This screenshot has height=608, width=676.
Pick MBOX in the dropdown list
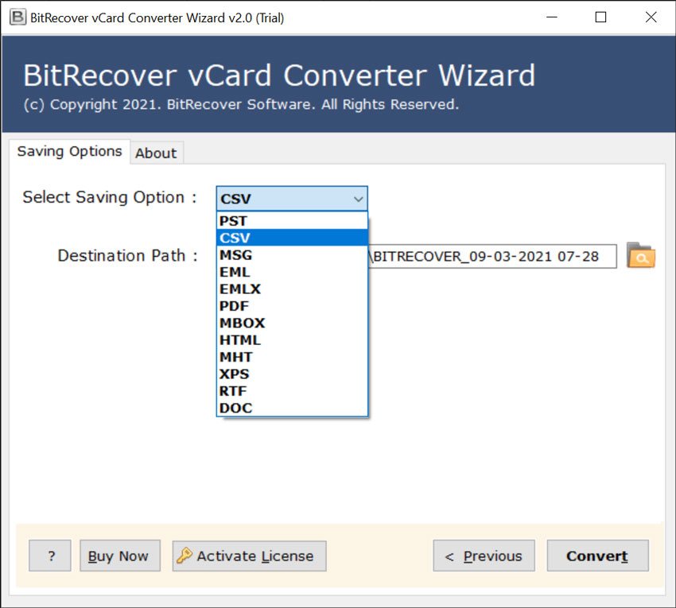[x=292, y=323]
